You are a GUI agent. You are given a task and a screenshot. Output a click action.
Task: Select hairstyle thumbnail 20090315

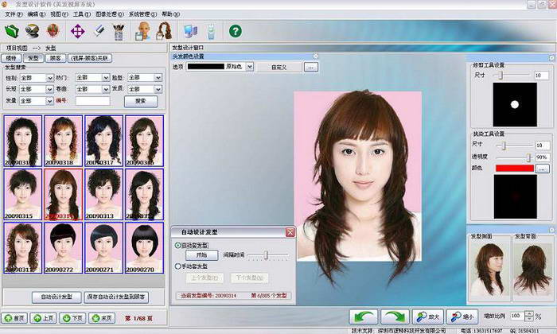(23, 194)
